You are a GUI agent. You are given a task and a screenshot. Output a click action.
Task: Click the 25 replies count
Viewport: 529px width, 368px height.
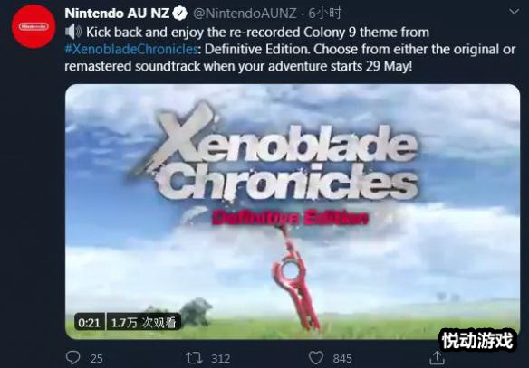(x=97, y=359)
